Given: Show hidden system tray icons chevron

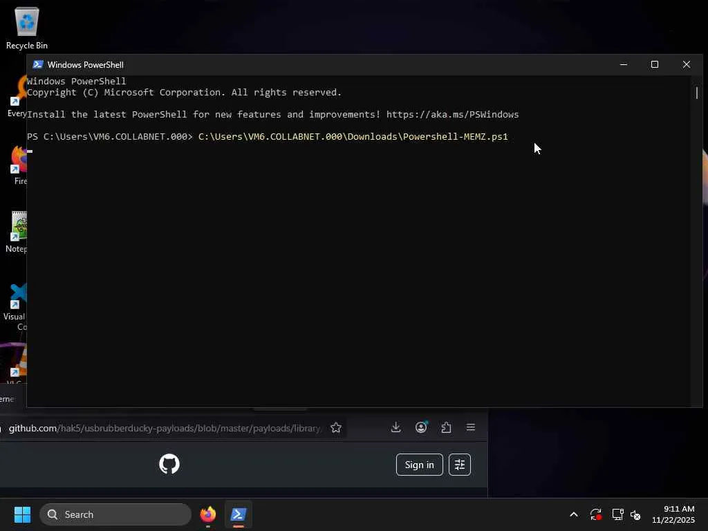Looking at the screenshot, I should tap(574, 514).
